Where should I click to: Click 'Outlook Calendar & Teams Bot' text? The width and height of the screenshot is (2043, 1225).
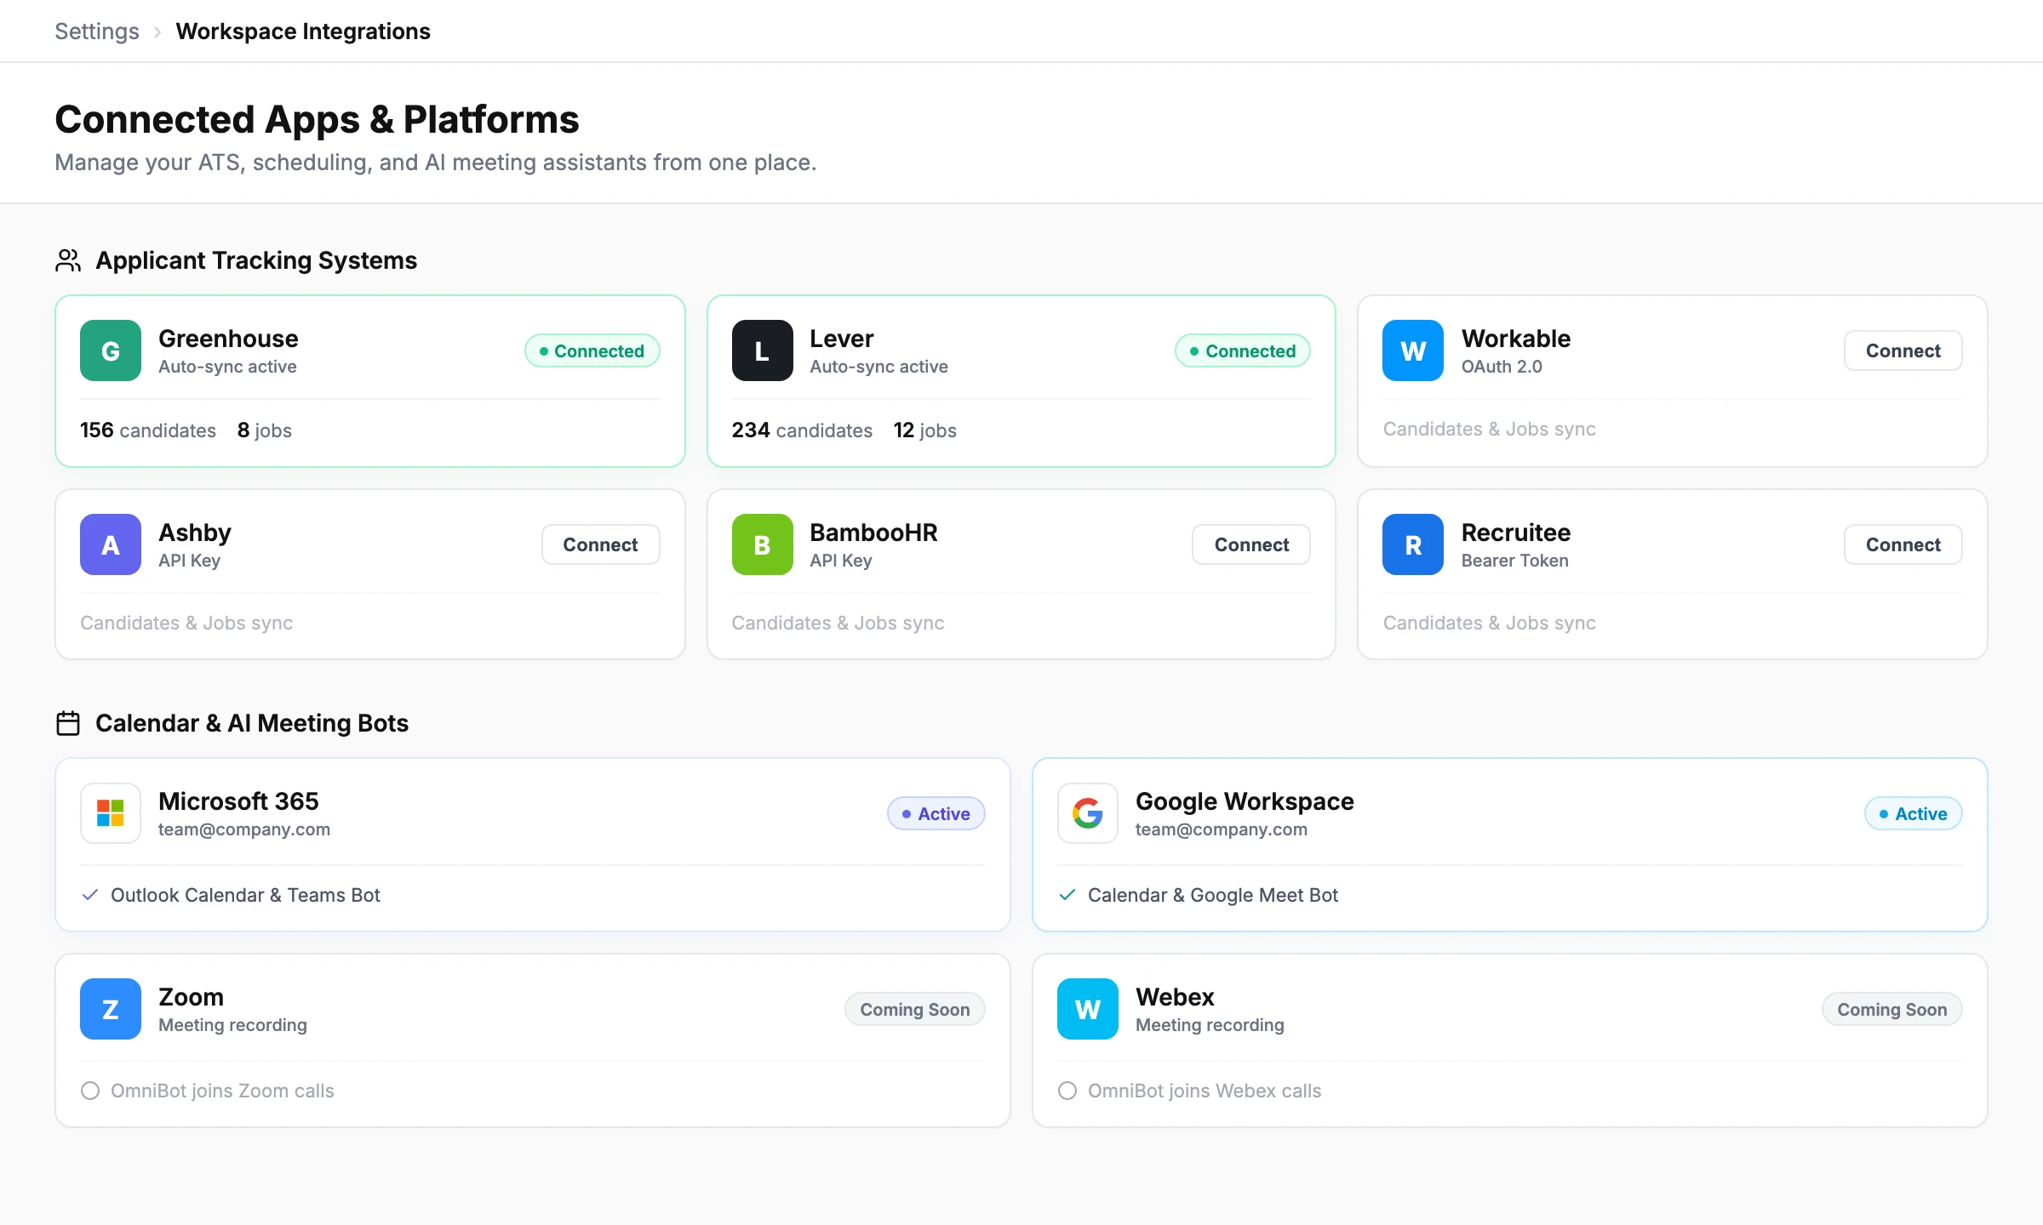coord(245,895)
